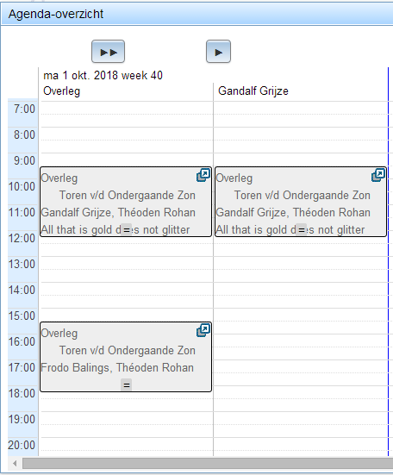393x475 pixels.
Task: Grab resize handle of morning Overleg appointment
Action: 126,230
